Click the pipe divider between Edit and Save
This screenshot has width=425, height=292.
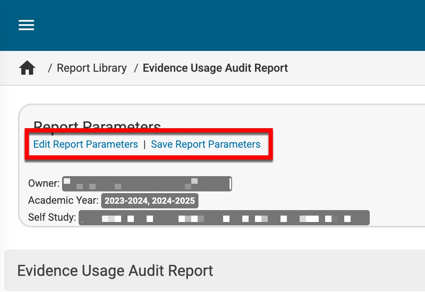[x=144, y=145]
